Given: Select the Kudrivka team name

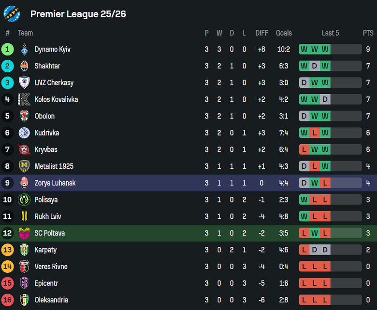Looking at the screenshot, I should (46, 133).
